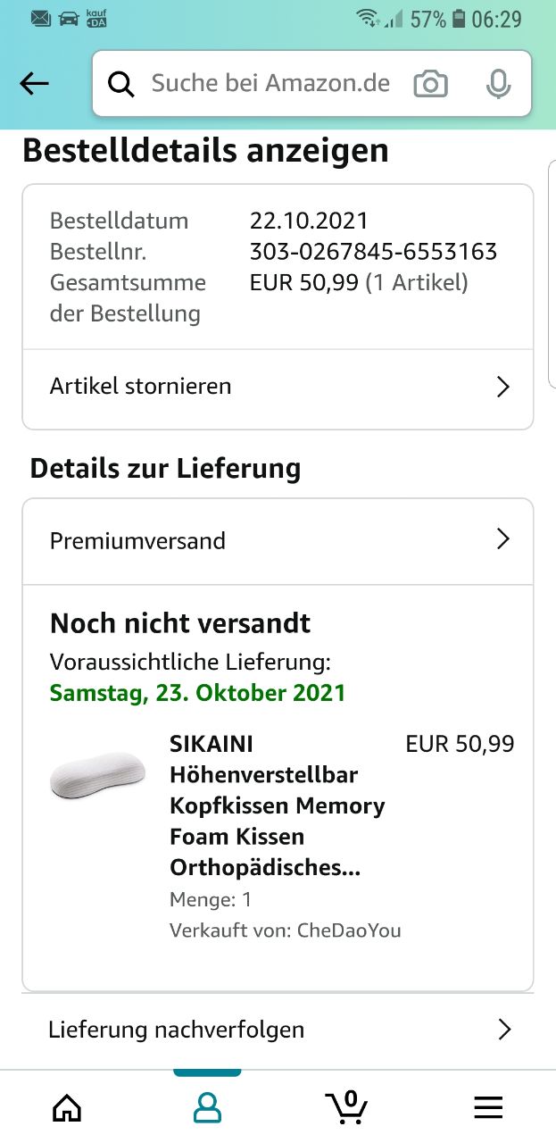556x1143 pixels.
Task: Go to the Home tab icon
Action: [x=67, y=1108]
